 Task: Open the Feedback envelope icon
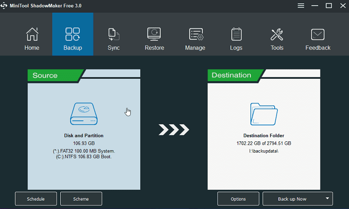click(x=318, y=35)
